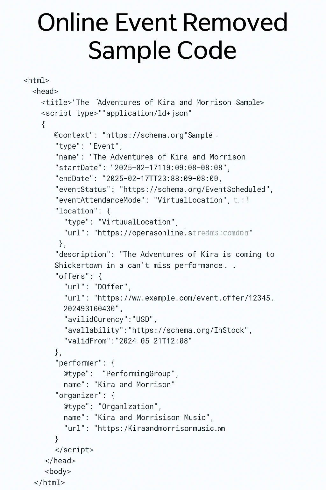The width and height of the screenshot is (326, 490).
Task: Click the validFrom date value
Action: pyautogui.click(x=154, y=341)
